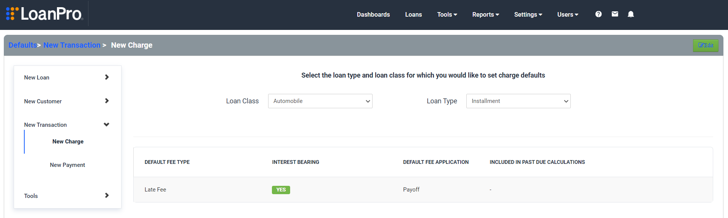Select New Customer sidebar item

43,101
